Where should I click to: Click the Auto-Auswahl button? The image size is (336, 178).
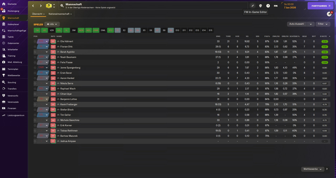point(297,24)
